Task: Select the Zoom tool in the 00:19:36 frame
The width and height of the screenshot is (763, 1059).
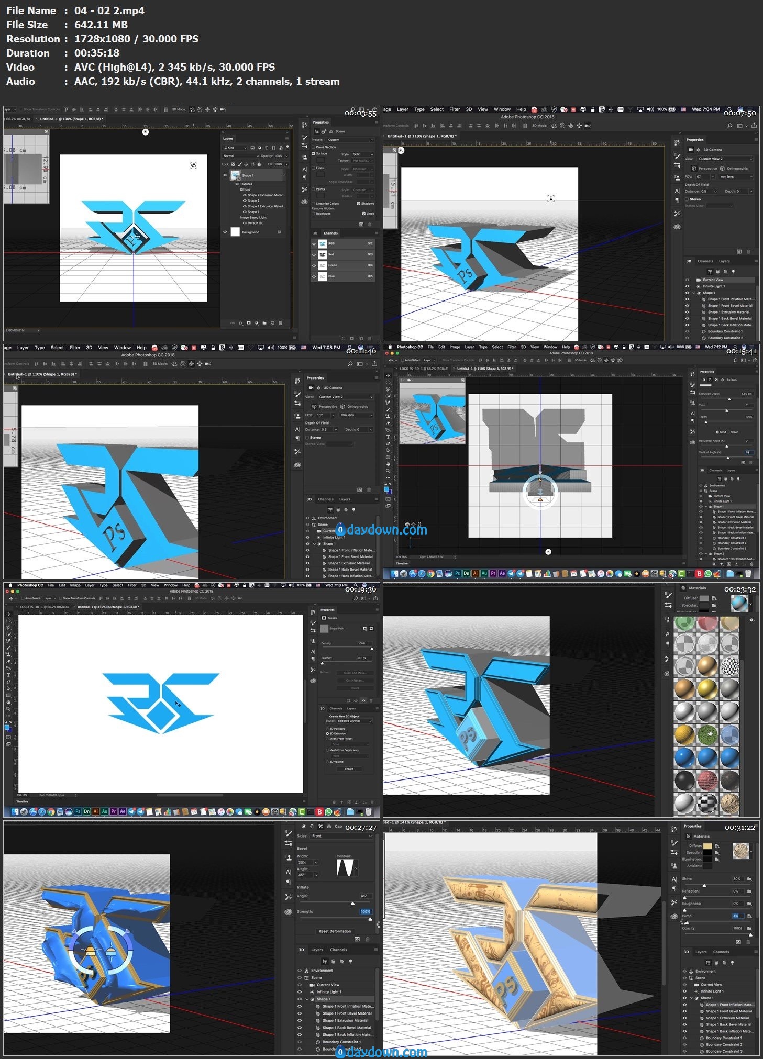Action: pyautogui.click(x=8, y=709)
